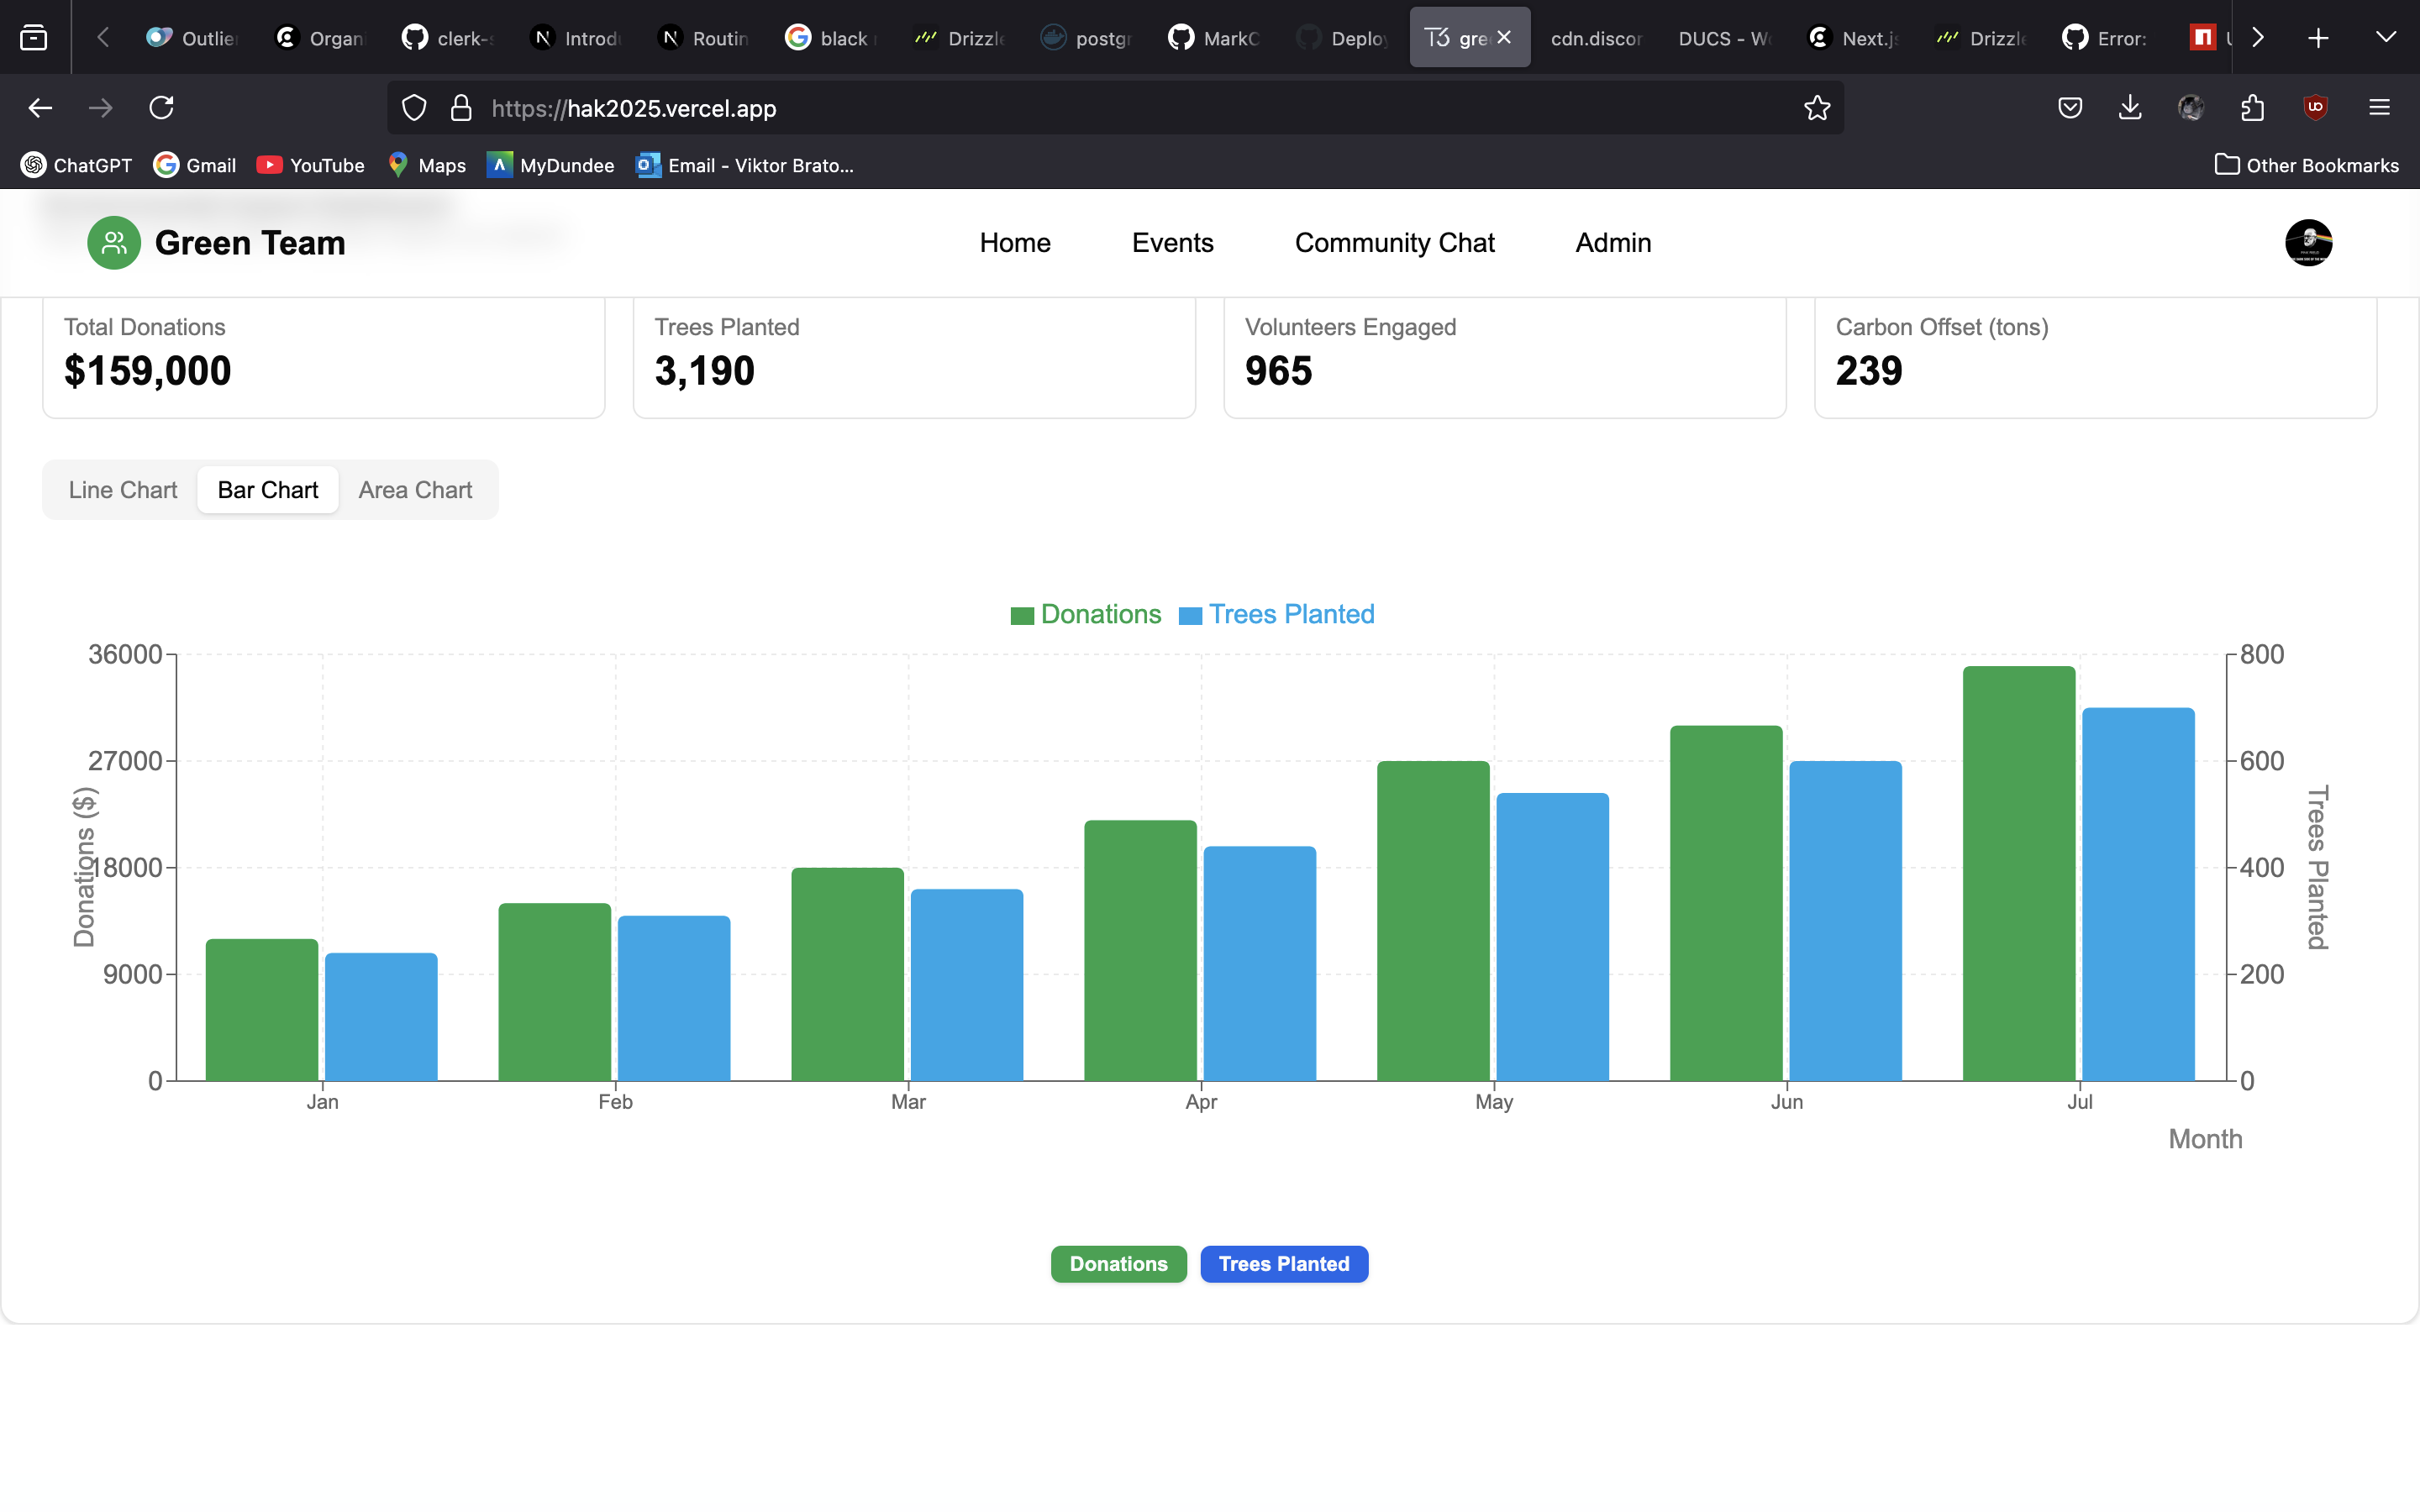Click the Green Team logo icon
Screen dimensions: 2420x1512
[x=114, y=243]
